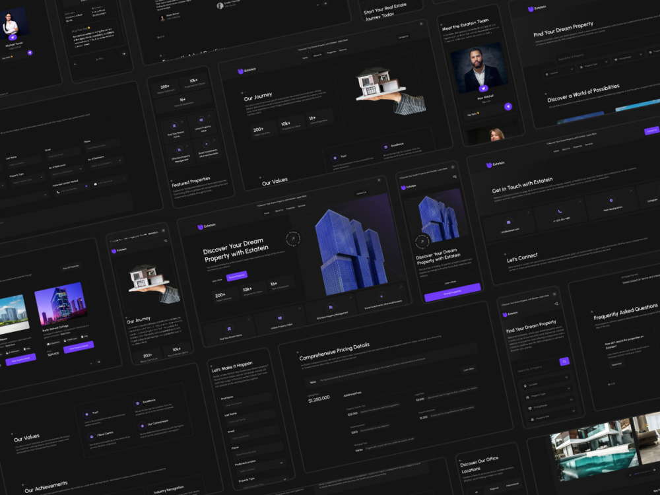Screen dimensions: 660x495
Task: Click the Find Your Dream Home icon on the desktop home screen
Action: (229, 328)
